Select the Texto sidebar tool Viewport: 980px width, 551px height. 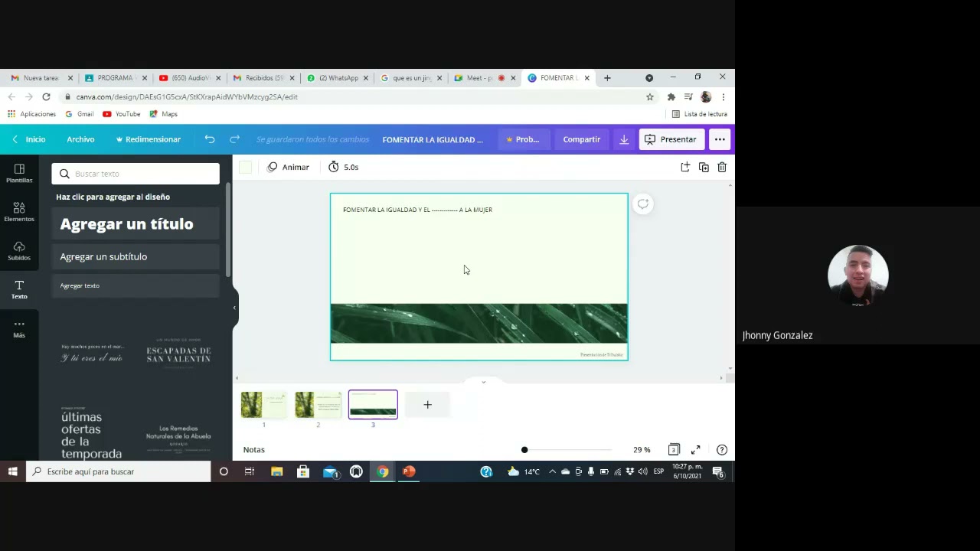19,289
